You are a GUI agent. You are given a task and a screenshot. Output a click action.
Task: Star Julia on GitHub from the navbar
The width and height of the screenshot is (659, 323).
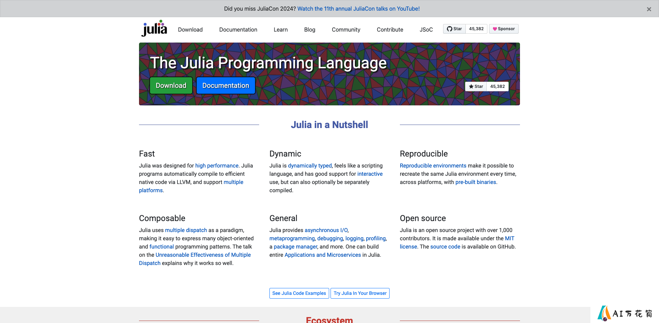pyautogui.click(x=454, y=29)
